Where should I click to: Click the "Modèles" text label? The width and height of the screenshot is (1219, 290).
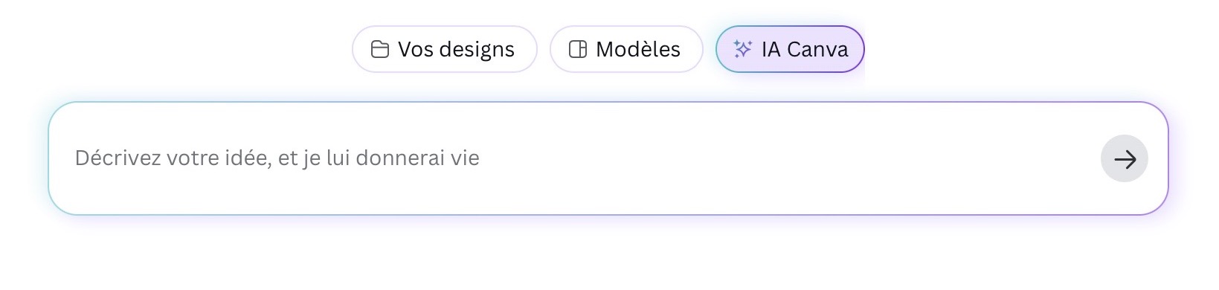[x=638, y=49]
